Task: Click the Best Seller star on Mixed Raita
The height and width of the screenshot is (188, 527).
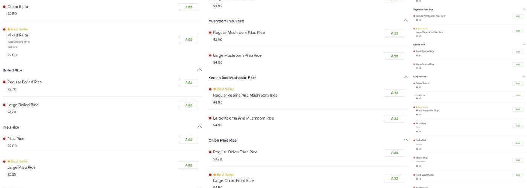Action: (9, 29)
